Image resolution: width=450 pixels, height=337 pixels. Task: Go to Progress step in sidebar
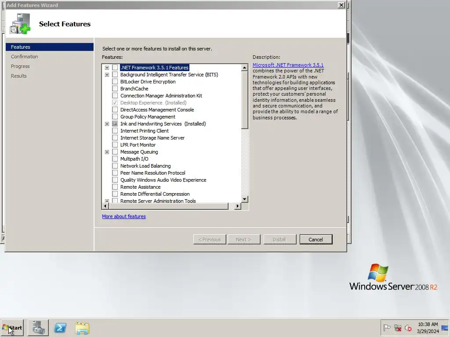click(x=20, y=66)
